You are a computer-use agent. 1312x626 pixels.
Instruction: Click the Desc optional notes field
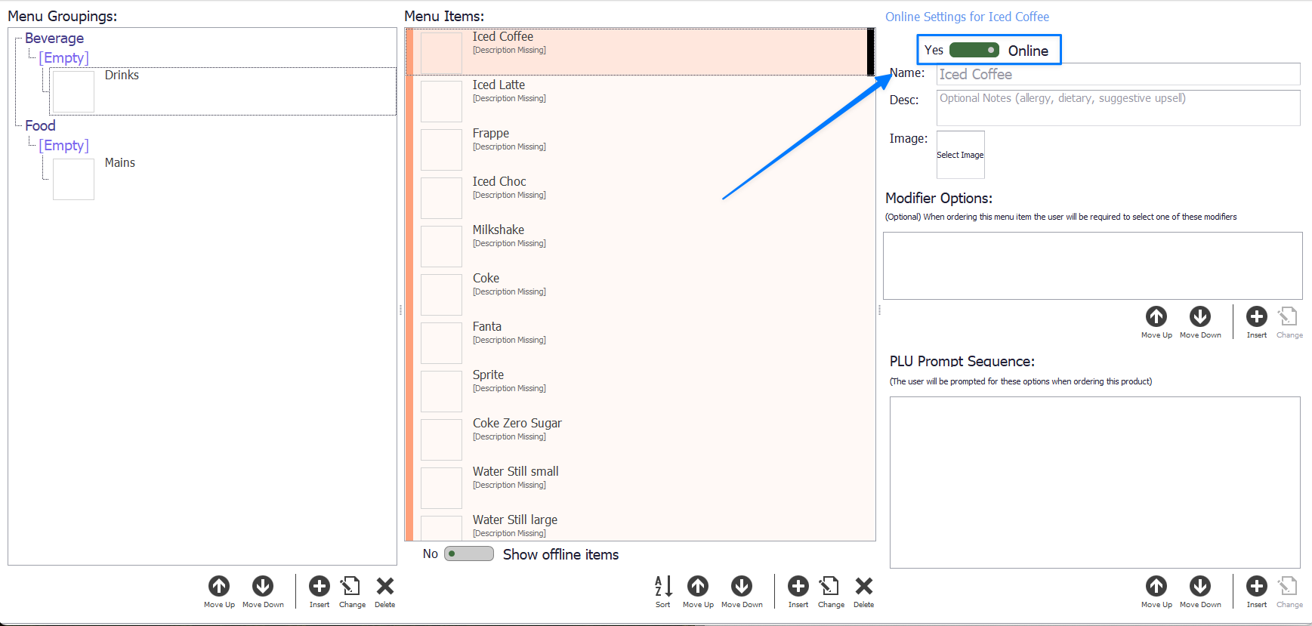click(x=1118, y=107)
